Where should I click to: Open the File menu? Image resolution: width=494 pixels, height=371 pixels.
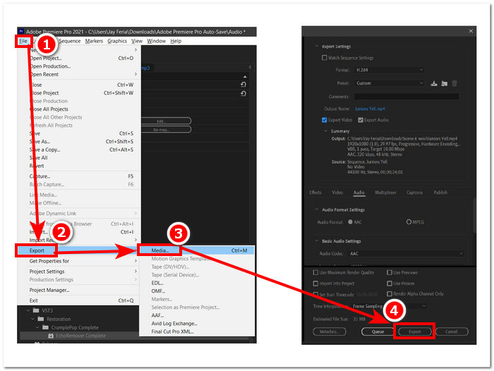(23, 41)
